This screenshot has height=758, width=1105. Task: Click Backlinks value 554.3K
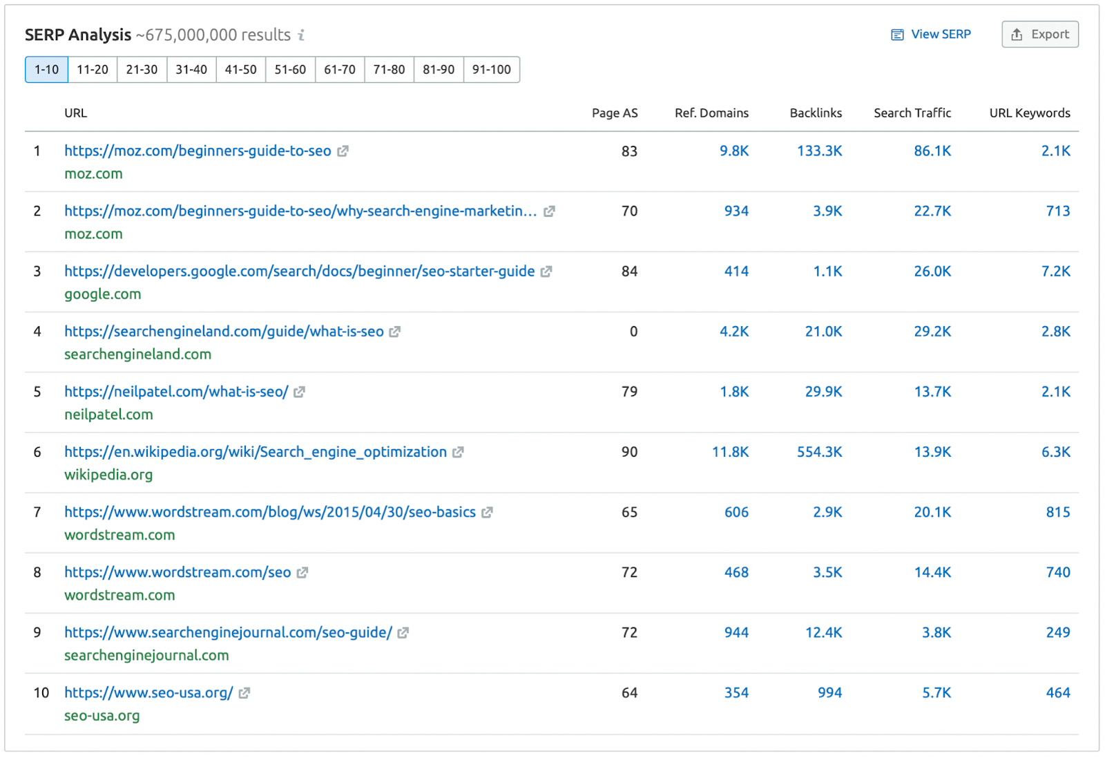(820, 451)
